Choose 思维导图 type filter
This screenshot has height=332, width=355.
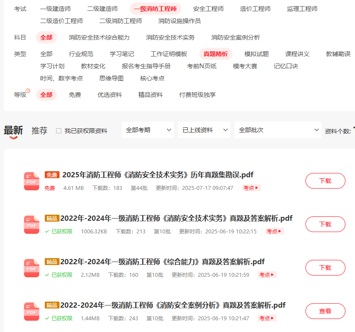click(111, 78)
